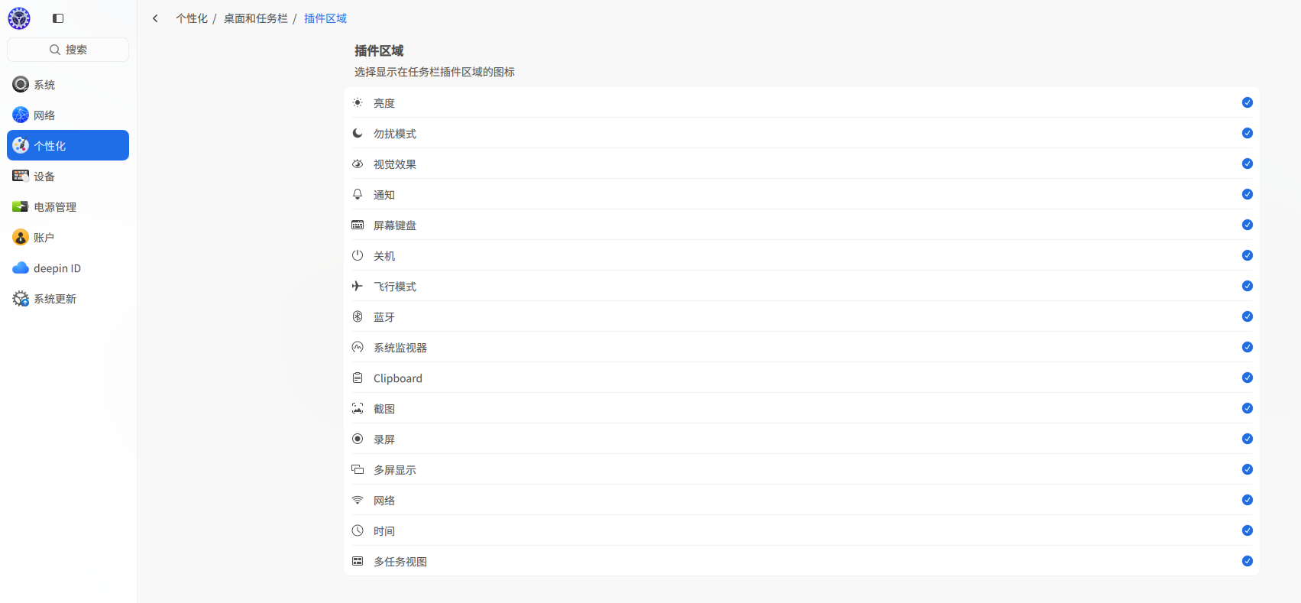The height and width of the screenshot is (603, 1301).
Task: Click the system monitor icon
Action: point(358,347)
